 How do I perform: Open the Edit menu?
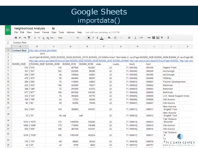[x=22, y=32]
